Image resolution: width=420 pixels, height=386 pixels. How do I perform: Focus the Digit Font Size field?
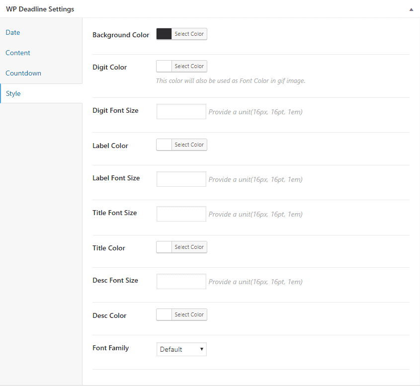click(x=181, y=112)
